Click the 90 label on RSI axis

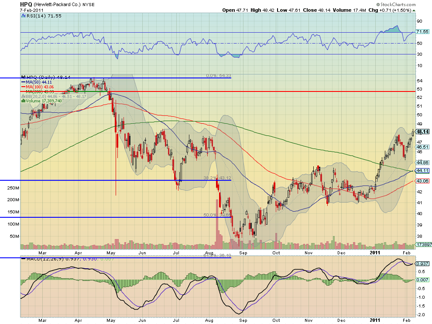pyautogui.click(x=419, y=21)
